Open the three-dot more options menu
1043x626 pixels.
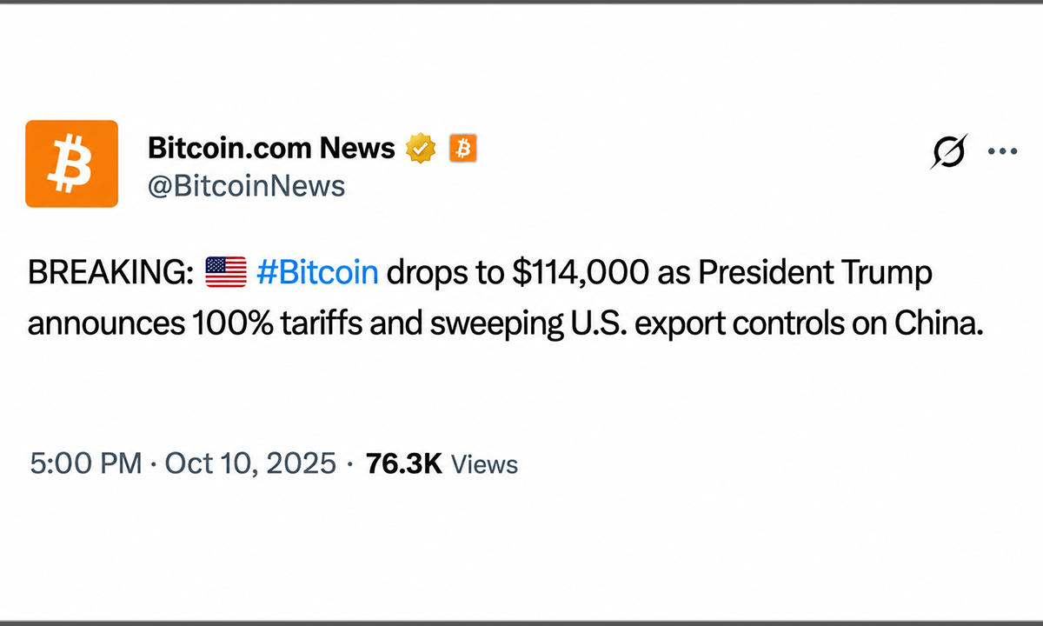click(x=1002, y=151)
